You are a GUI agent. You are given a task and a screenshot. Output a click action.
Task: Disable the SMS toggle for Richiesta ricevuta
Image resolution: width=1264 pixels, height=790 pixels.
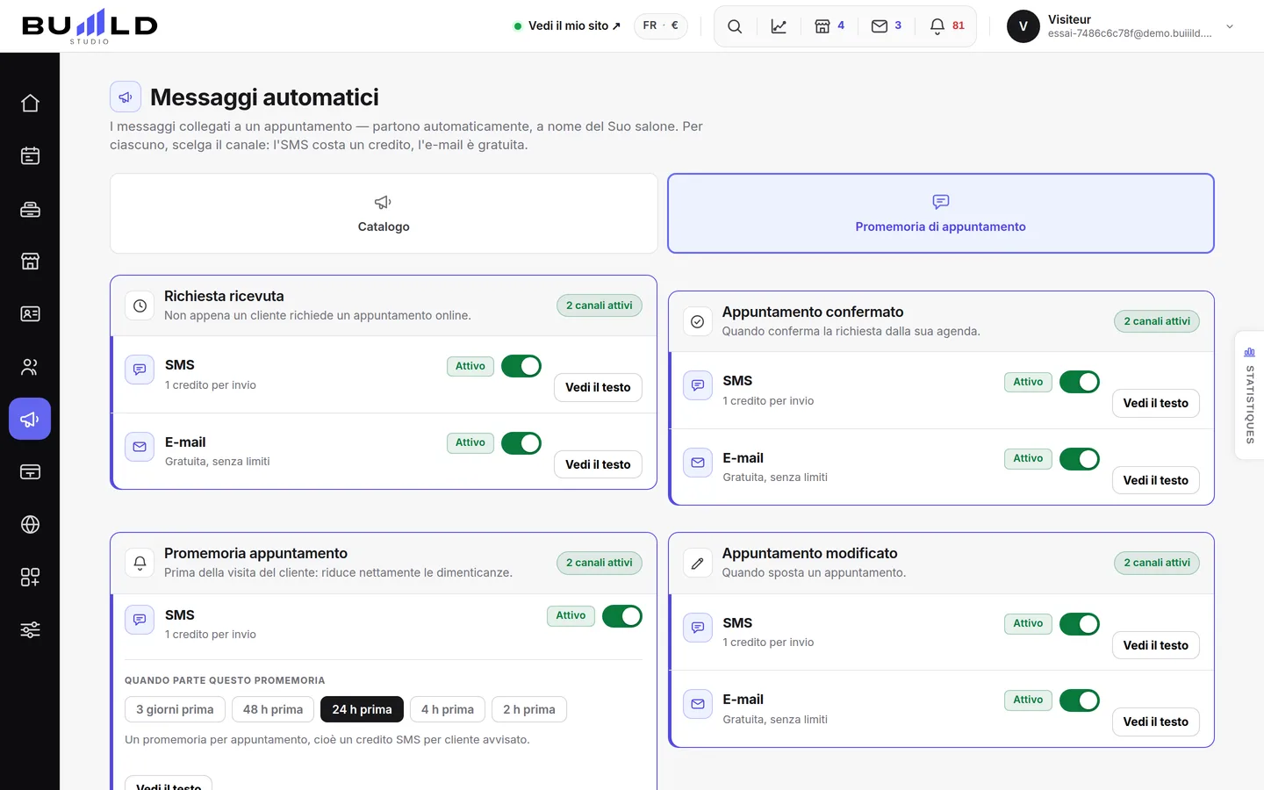coord(521,366)
